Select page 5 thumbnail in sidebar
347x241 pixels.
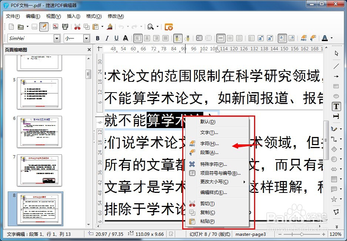click(40, 94)
